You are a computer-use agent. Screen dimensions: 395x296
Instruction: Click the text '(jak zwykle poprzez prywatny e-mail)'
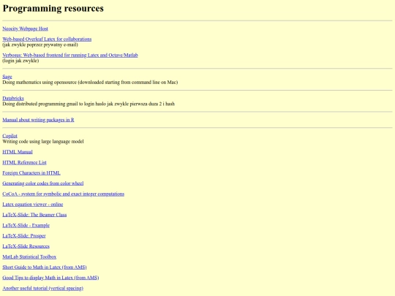(40, 45)
